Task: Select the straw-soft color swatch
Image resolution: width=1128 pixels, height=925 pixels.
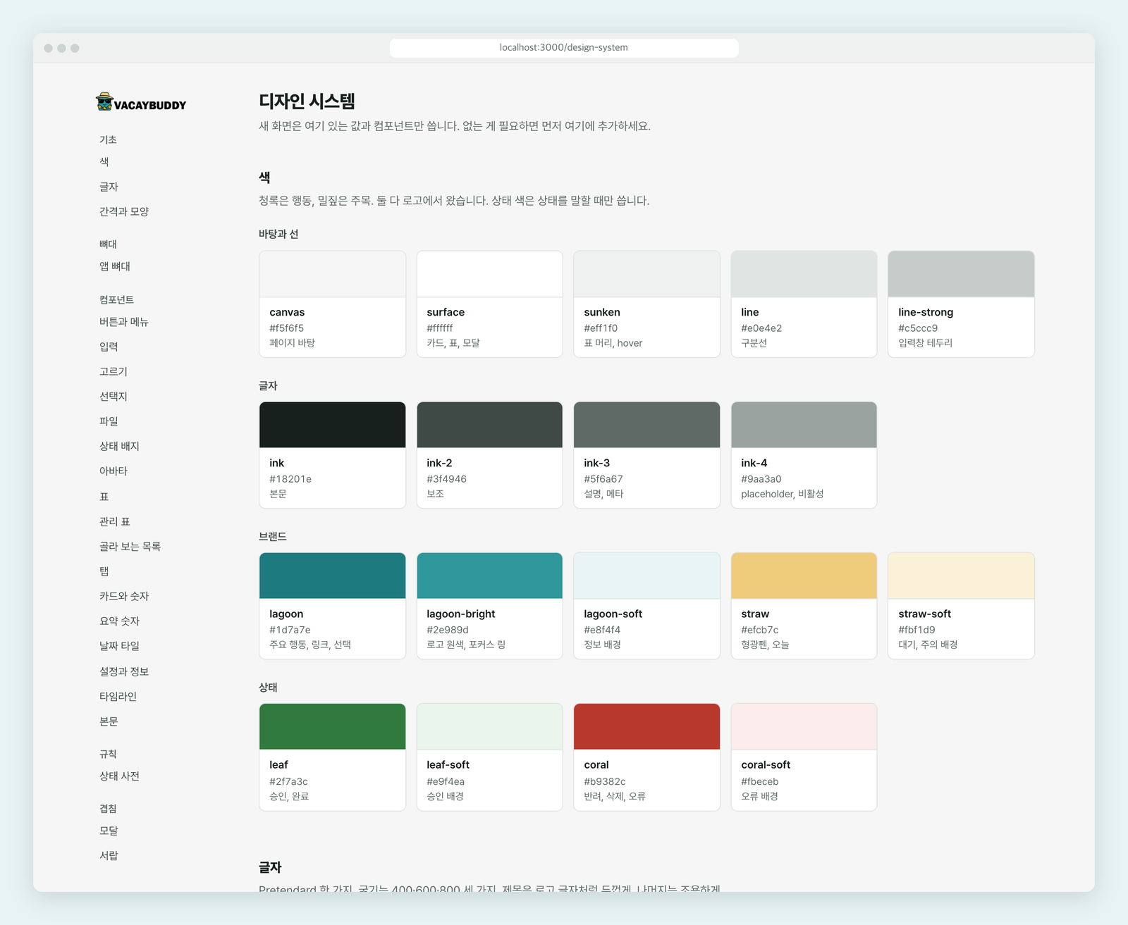Action: coord(961,576)
